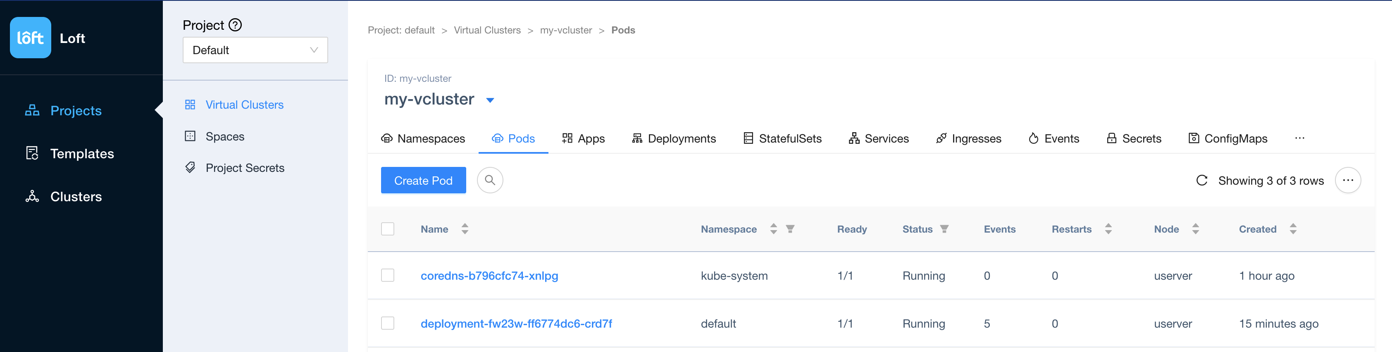Viewport: 1392px width, 352px height.
Task: Open Spaces in the project menu
Action: coord(225,137)
